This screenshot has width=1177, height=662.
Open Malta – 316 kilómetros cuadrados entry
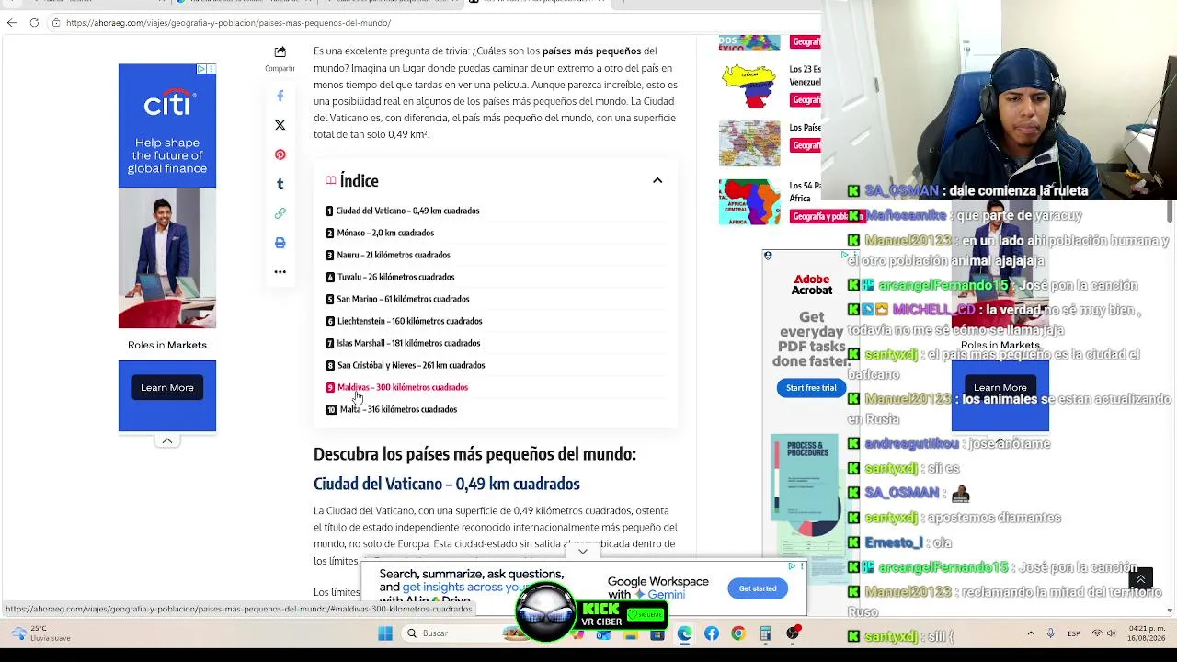click(x=398, y=409)
